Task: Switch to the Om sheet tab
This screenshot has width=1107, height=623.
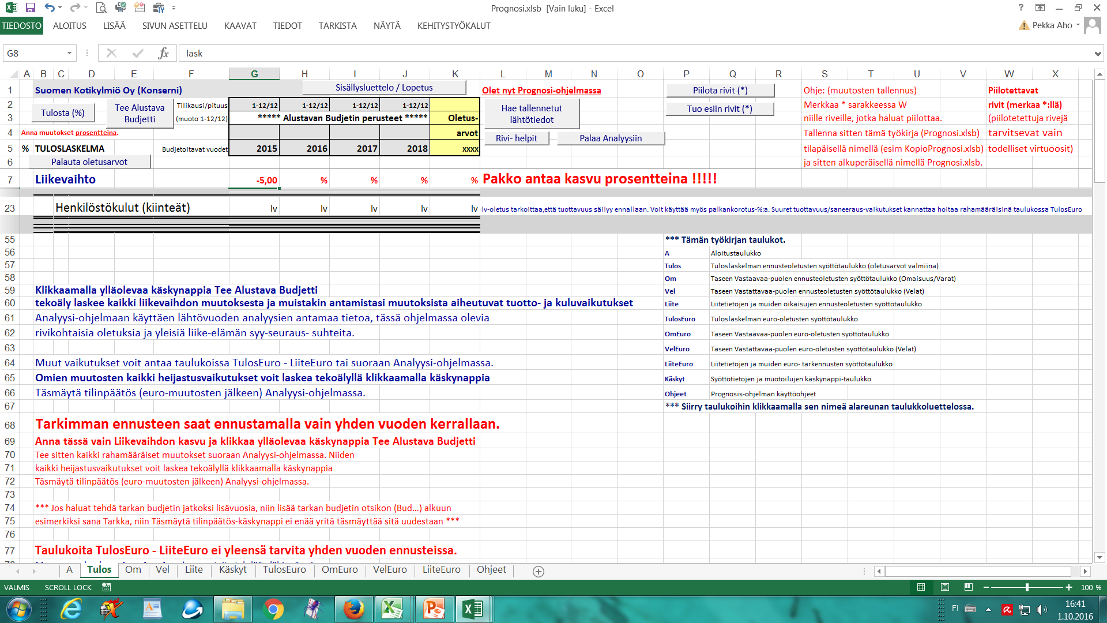Action: 133,570
